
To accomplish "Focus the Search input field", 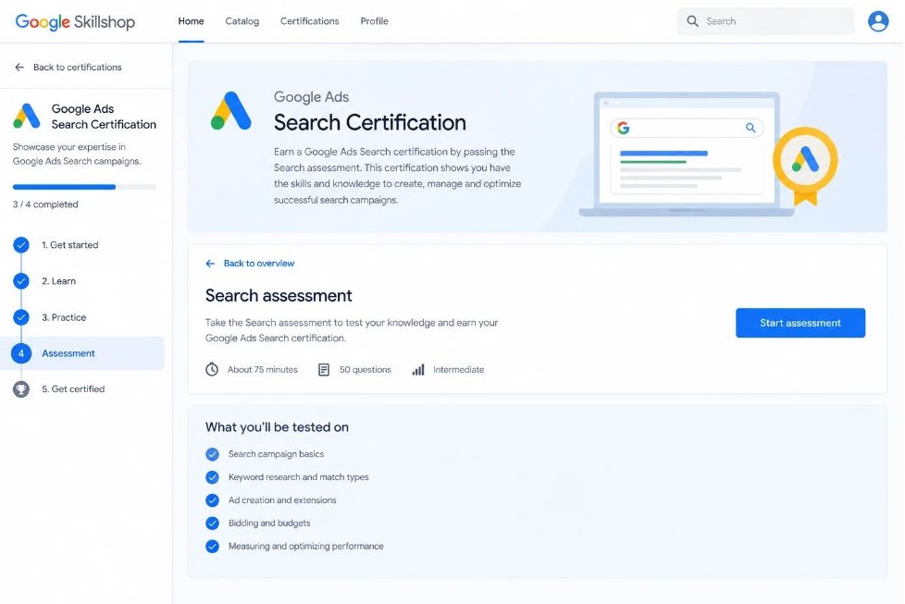I will 765,21.
